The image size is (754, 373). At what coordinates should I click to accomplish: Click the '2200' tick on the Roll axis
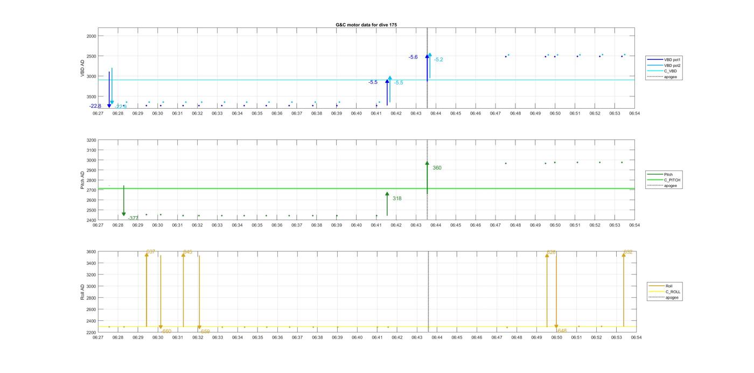point(91,333)
